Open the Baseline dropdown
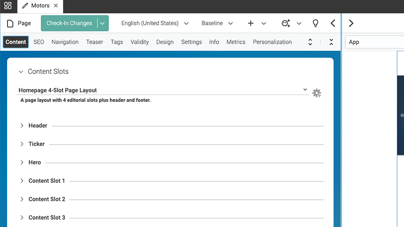Viewport: 404px width, 227px height. click(217, 23)
